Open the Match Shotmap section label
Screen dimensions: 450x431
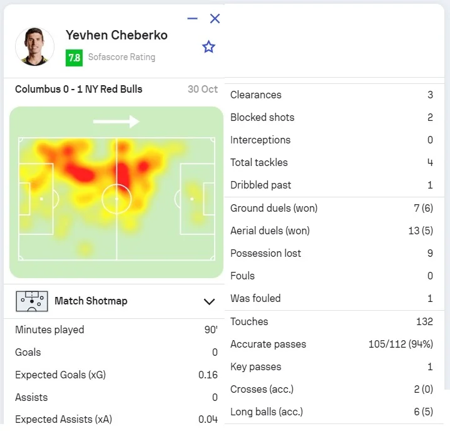click(x=91, y=301)
